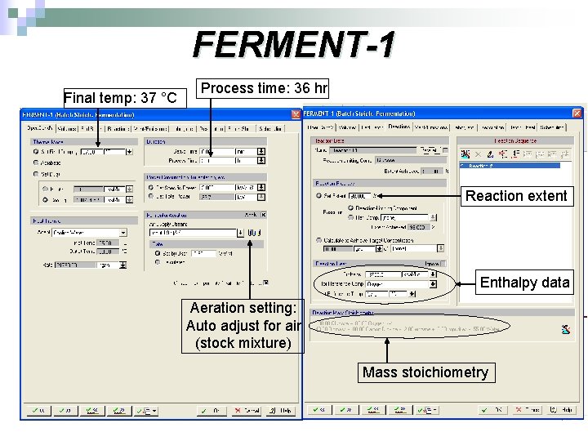
Task: Click the Enthalpy value field
Action: pyautogui.click(x=383, y=274)
